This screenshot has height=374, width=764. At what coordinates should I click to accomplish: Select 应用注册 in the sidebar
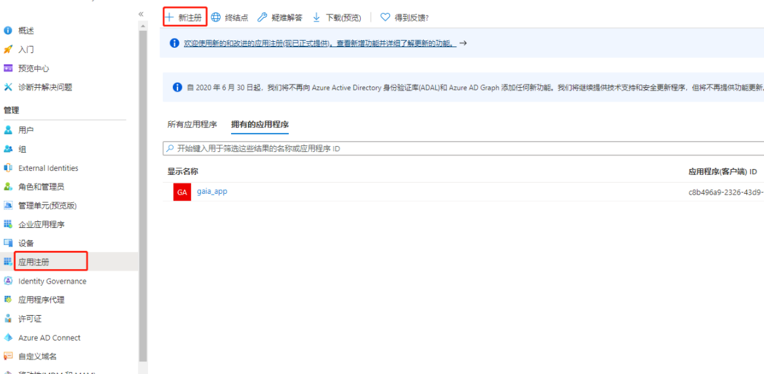(x=33, y=262)
